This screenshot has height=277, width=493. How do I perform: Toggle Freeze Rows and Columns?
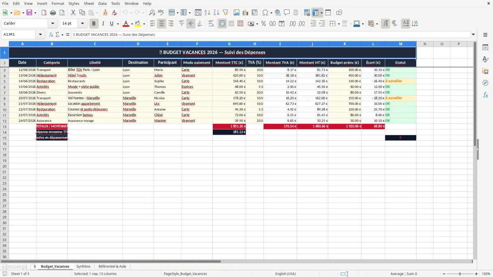coord(316,13)
